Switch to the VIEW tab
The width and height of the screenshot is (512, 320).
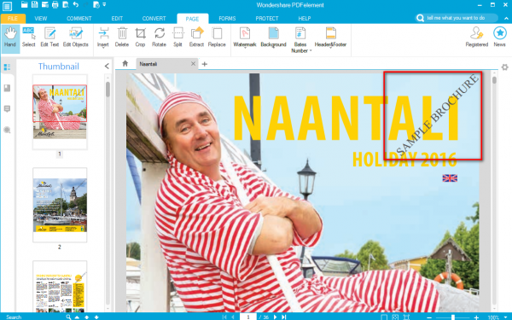tap(41, 18)
